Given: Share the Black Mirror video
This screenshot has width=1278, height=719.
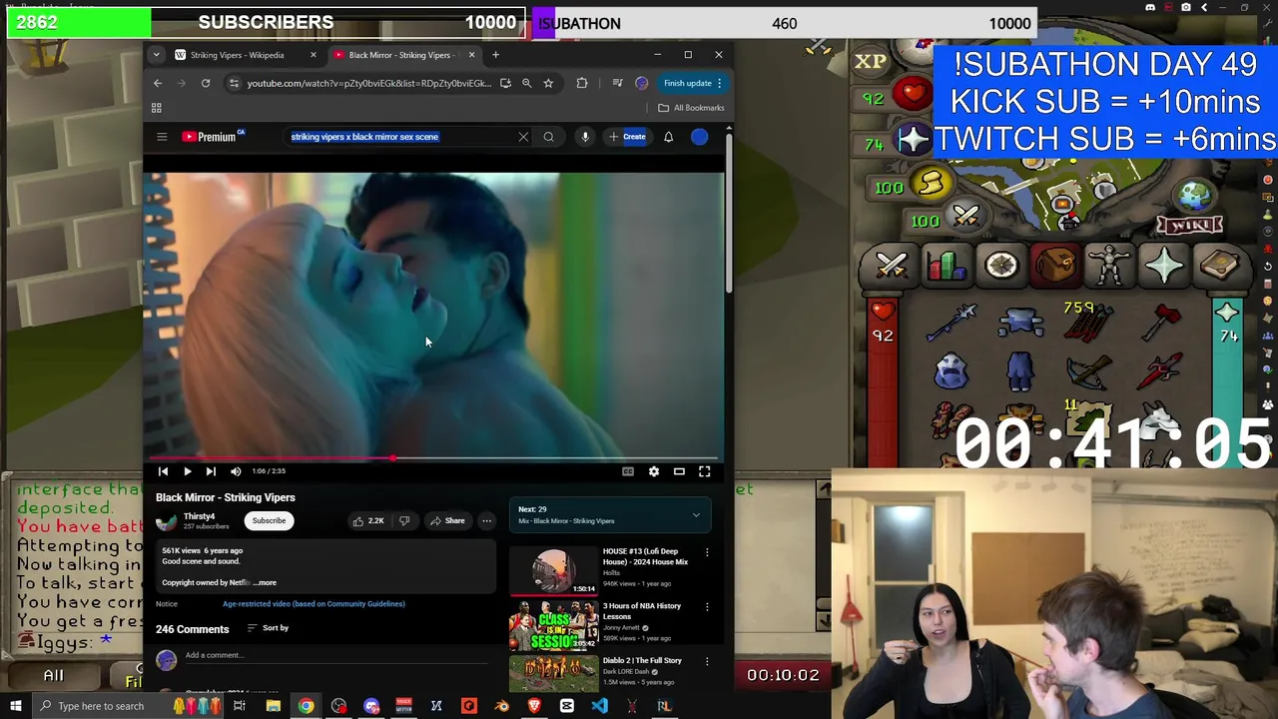Looking at the screenshot, I should click(446, 520).
